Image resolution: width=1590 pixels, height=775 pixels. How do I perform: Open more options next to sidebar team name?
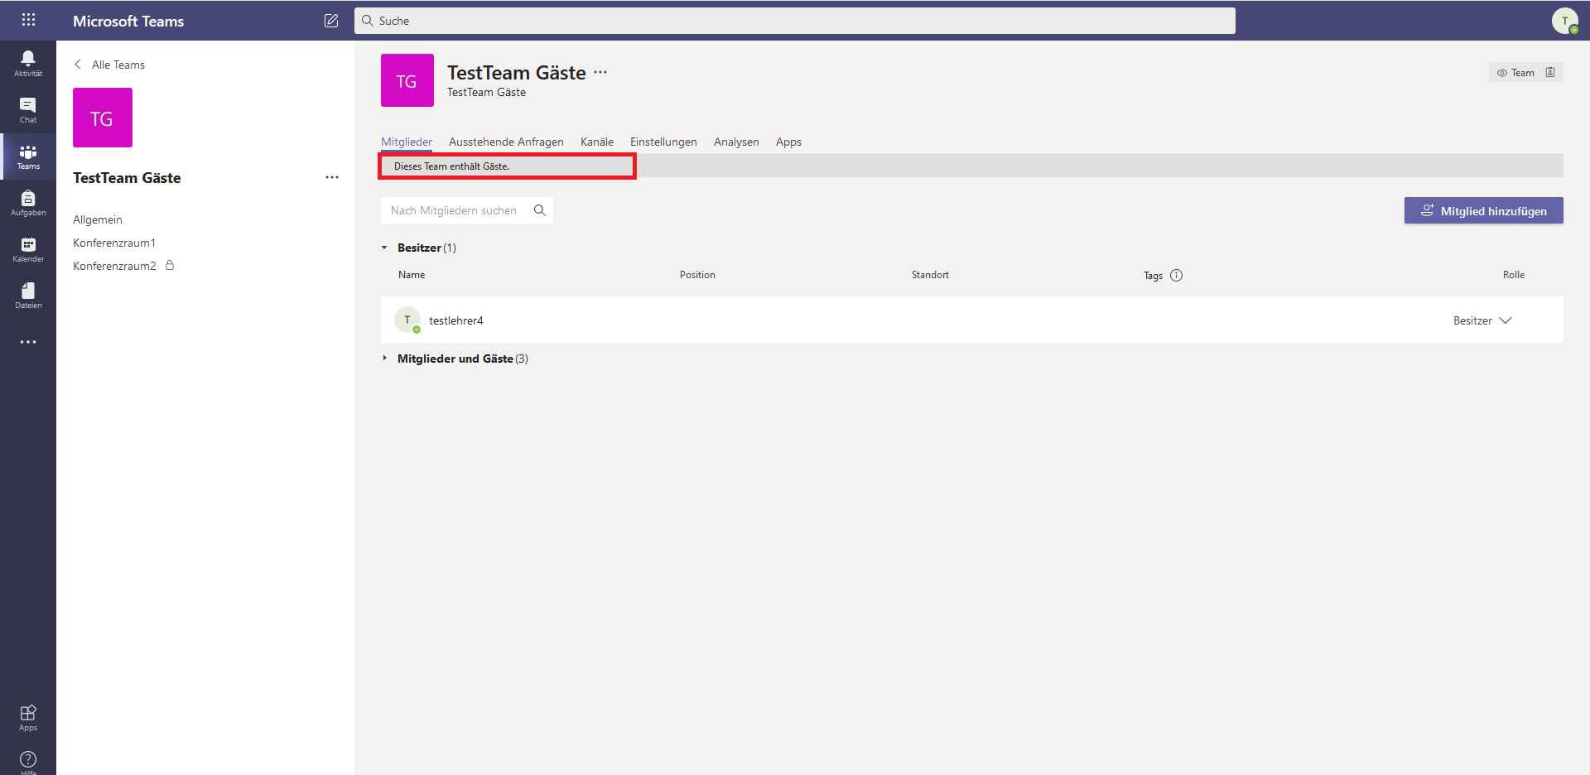click(x=332, y=177)
